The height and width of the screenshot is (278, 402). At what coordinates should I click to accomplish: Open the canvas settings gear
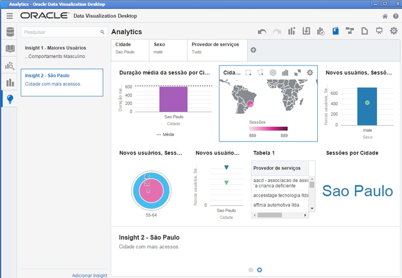point(394,31)
